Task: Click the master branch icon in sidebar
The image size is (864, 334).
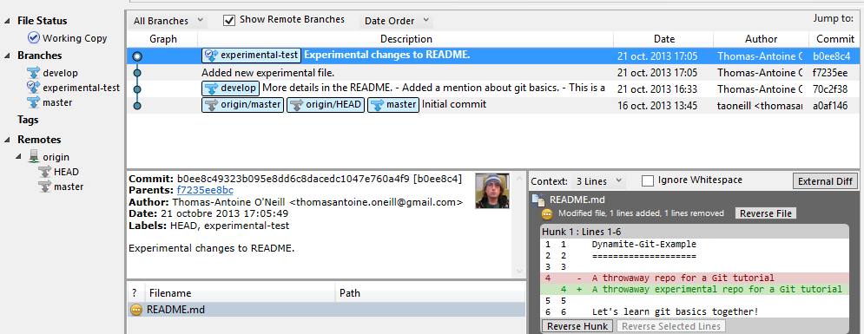Action: tap(34, 102)
